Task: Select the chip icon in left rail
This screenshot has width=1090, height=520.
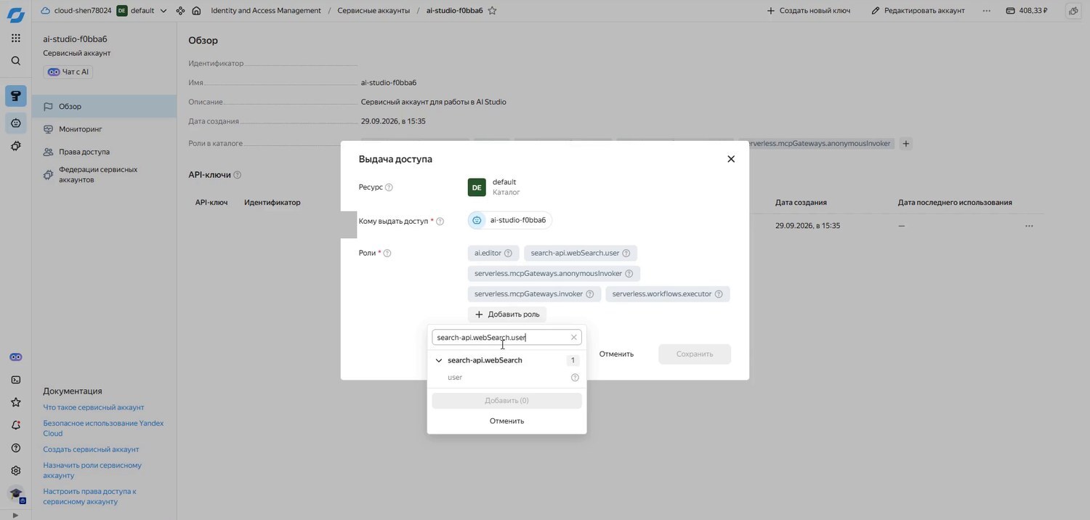Action: point(16,146)
